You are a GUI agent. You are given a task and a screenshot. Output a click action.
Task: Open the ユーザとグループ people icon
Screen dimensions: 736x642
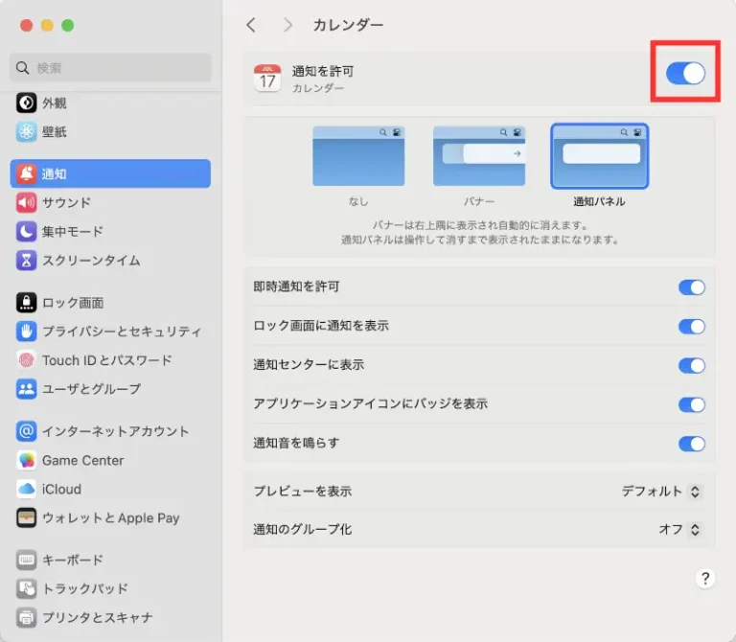26,389
